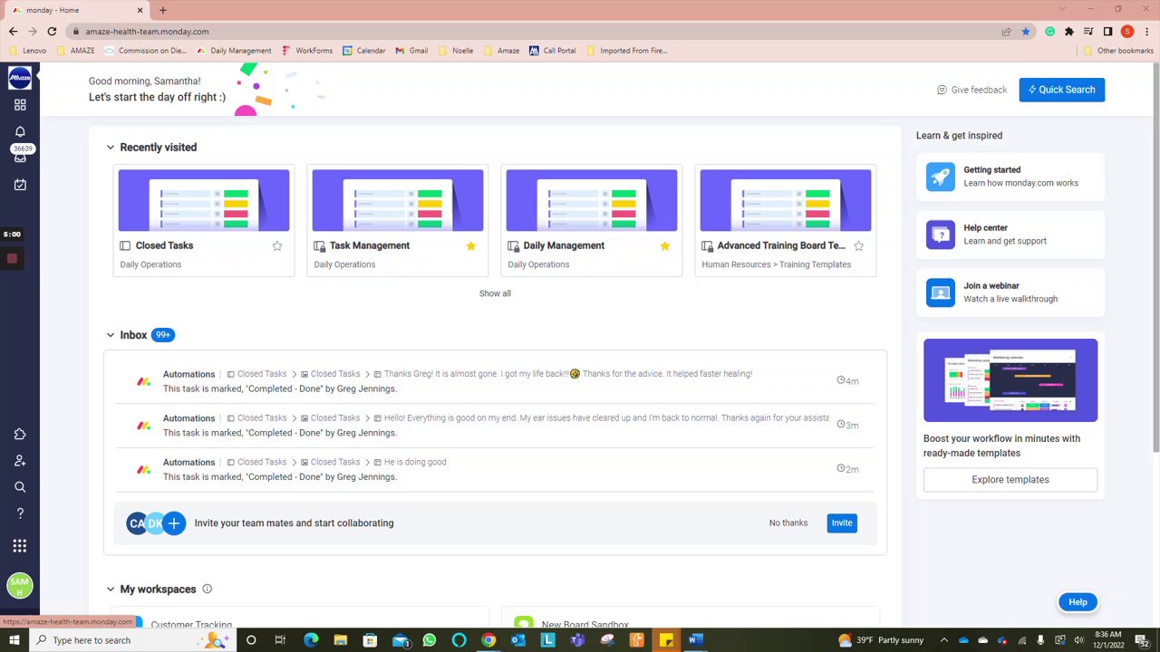Open the Imported From Fire bookmark folder
The image size is (1160, 652).
click(626, 51)
